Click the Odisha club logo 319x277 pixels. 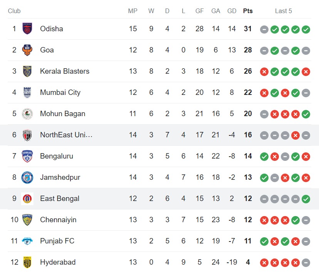27,29
